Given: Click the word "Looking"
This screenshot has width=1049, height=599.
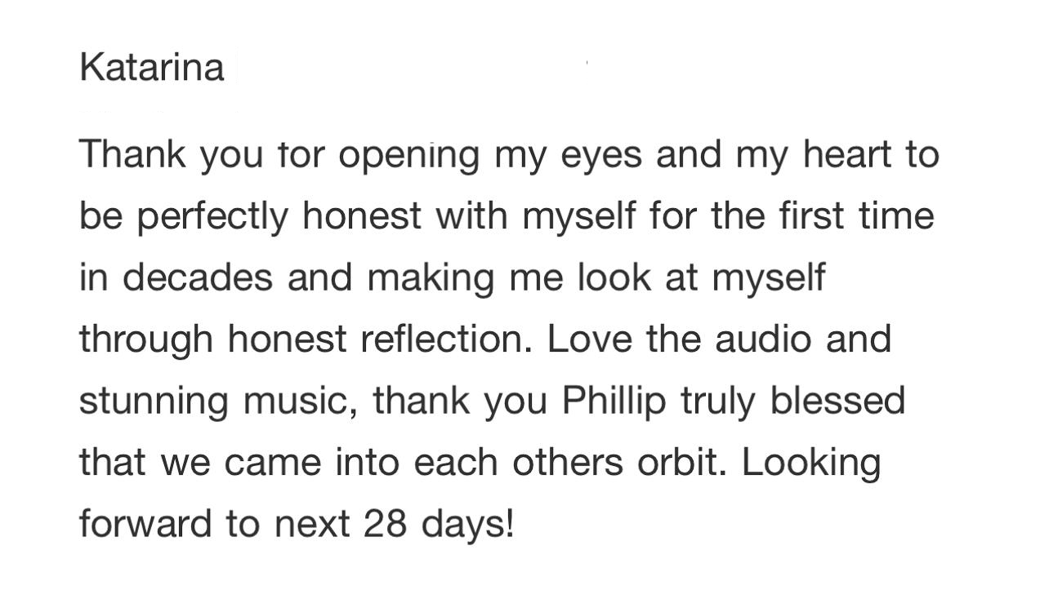Looking at the screenshot, I should [x=811, y=464].
